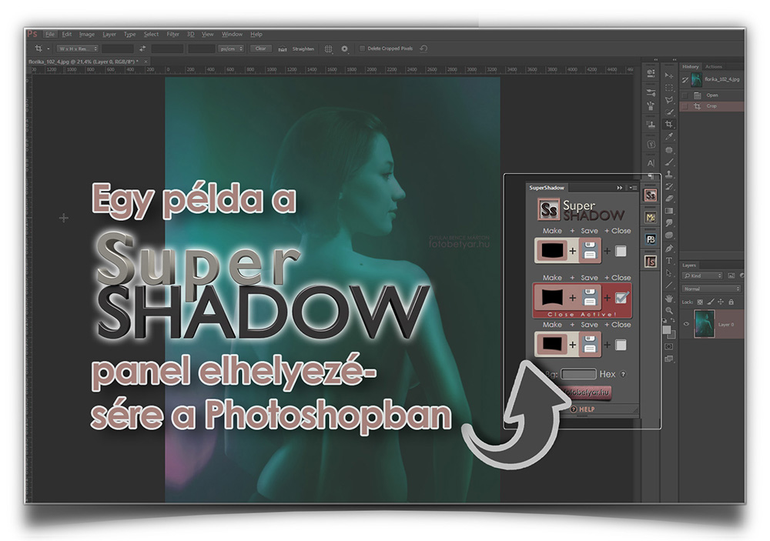Open the Crop tool preset picker arrow
770x541 pixels.
tap(48, 48)
